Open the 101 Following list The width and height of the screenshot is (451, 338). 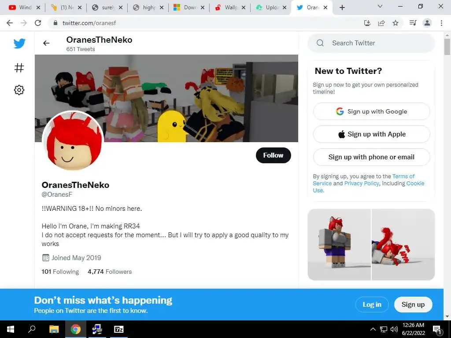(x=60, y=272)
